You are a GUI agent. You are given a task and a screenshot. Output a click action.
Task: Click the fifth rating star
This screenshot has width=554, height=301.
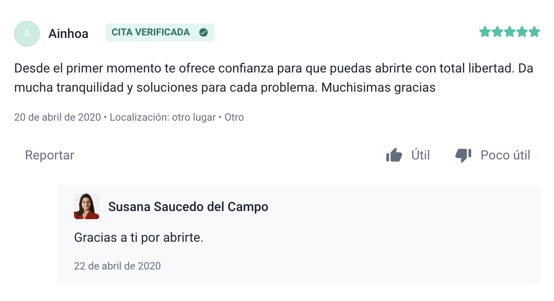point(534,32)
